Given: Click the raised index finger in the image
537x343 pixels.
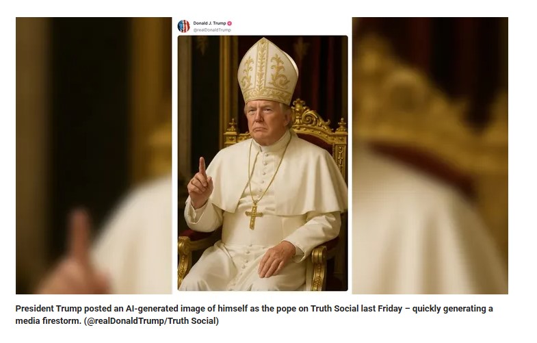Looking at the screenshot, I should [x=202, y=166].
